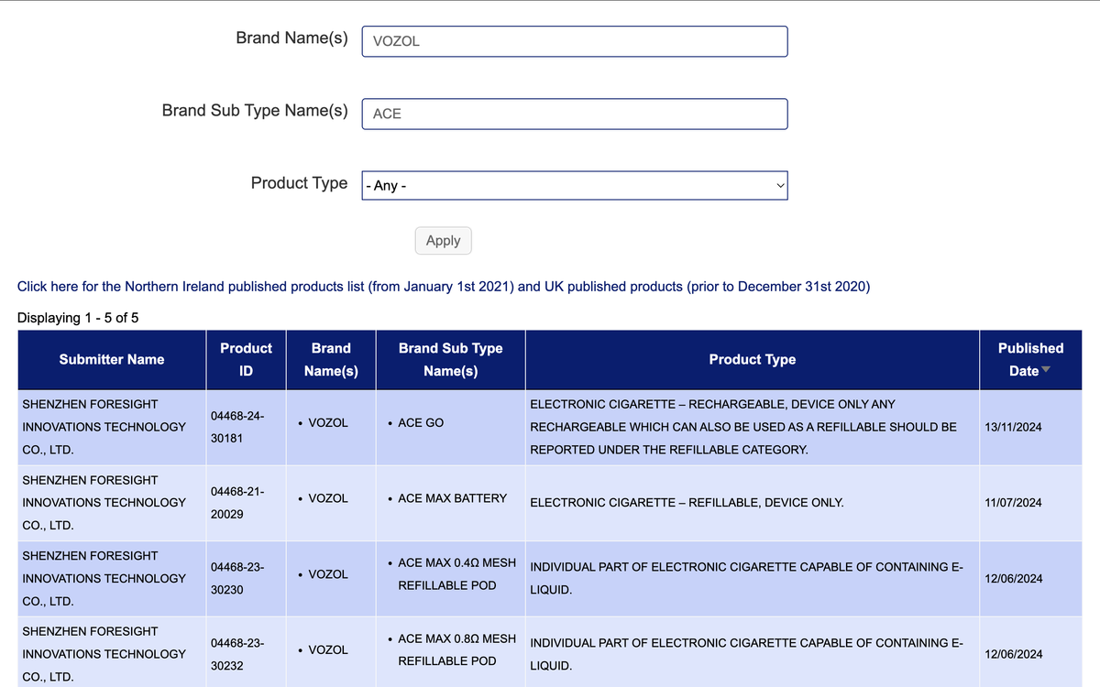This screenshot has height=687, width=1100.
Task: Click the 'Brand Sub Type Name(s)' form label
Action: pos(255,111)
